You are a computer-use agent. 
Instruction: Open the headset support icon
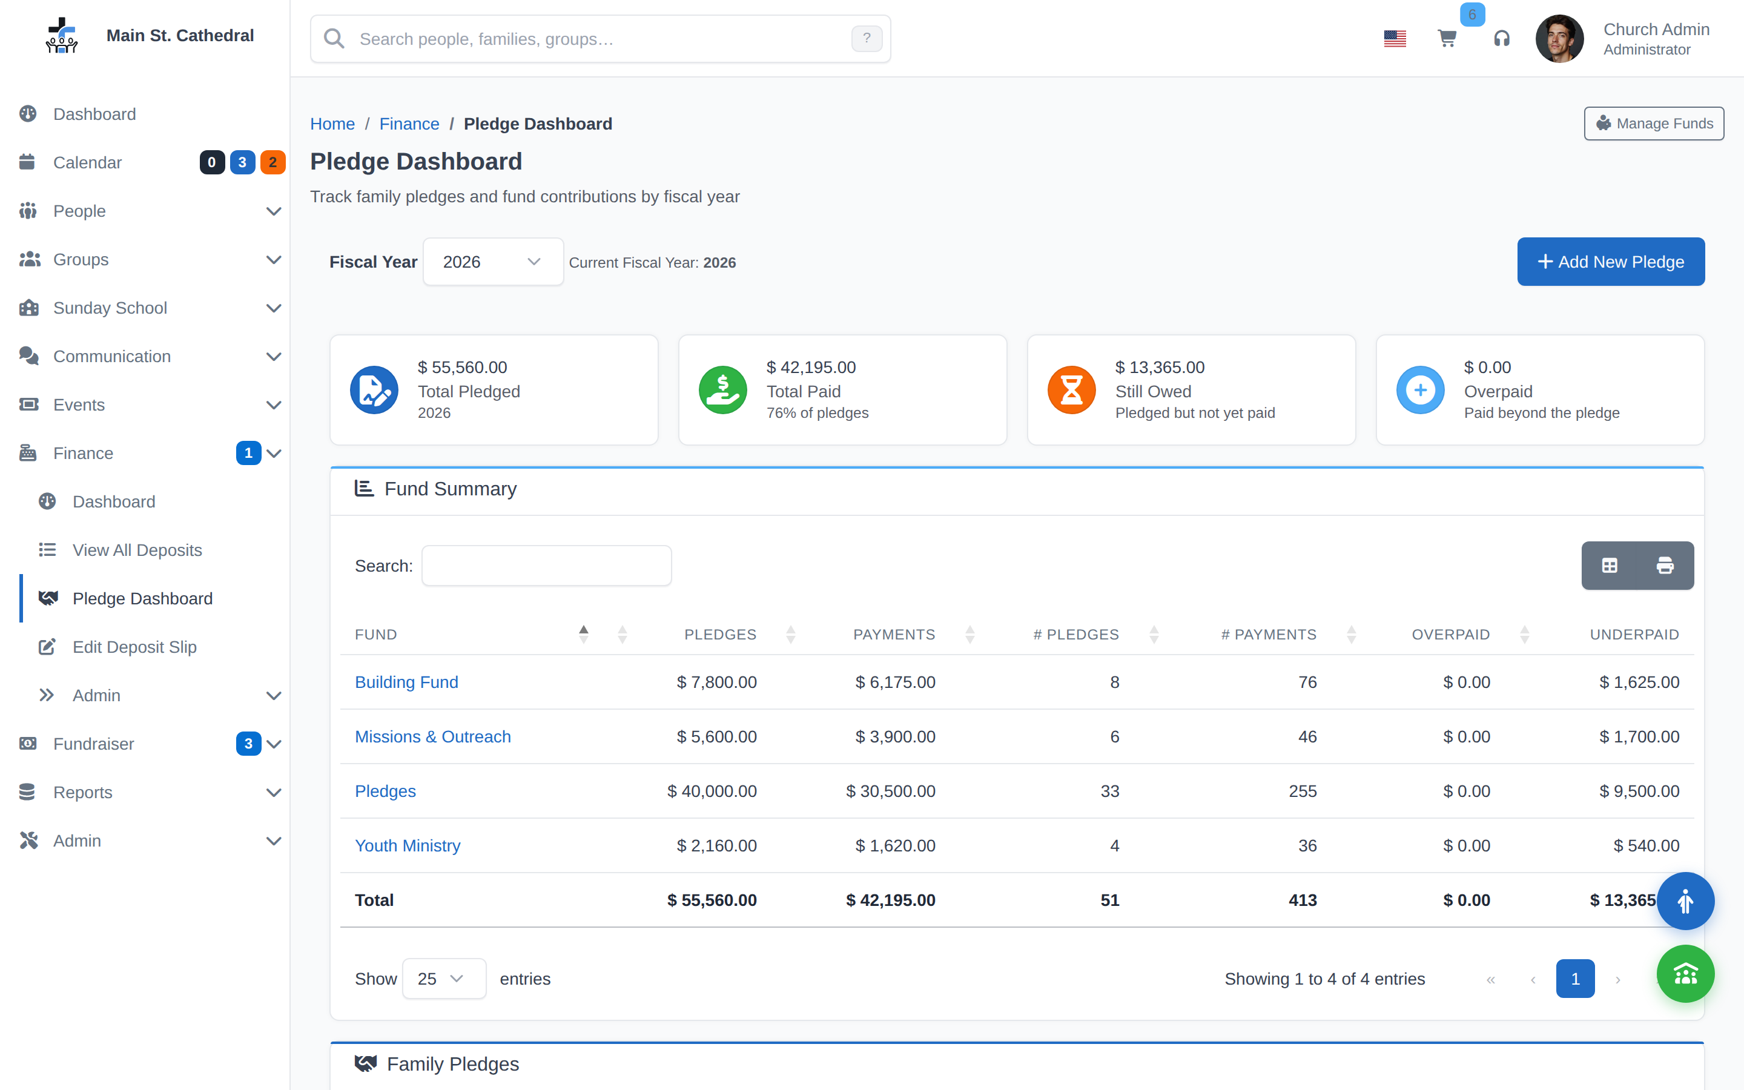click(1501, 38)
